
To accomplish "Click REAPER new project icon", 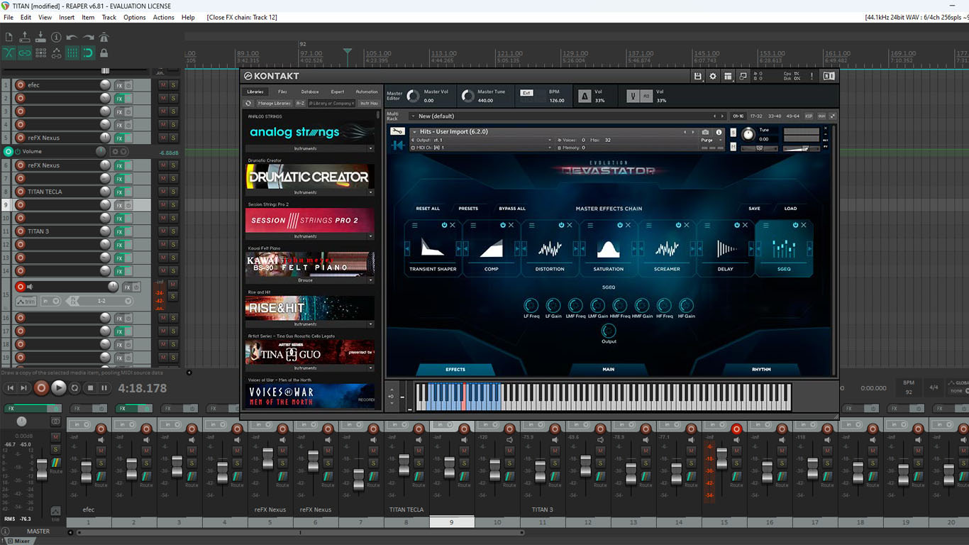I will [9, 36].
